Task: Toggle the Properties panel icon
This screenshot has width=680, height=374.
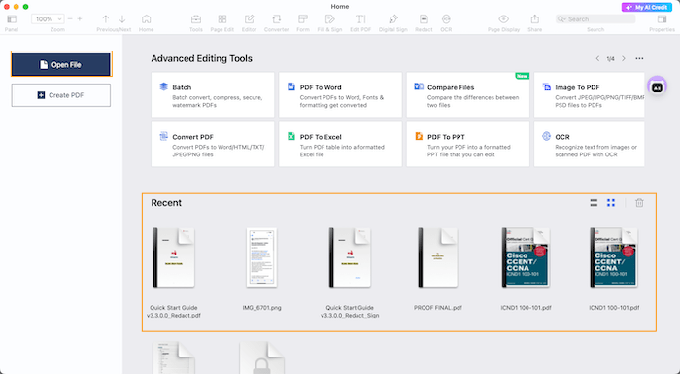Action: point(662,19)
